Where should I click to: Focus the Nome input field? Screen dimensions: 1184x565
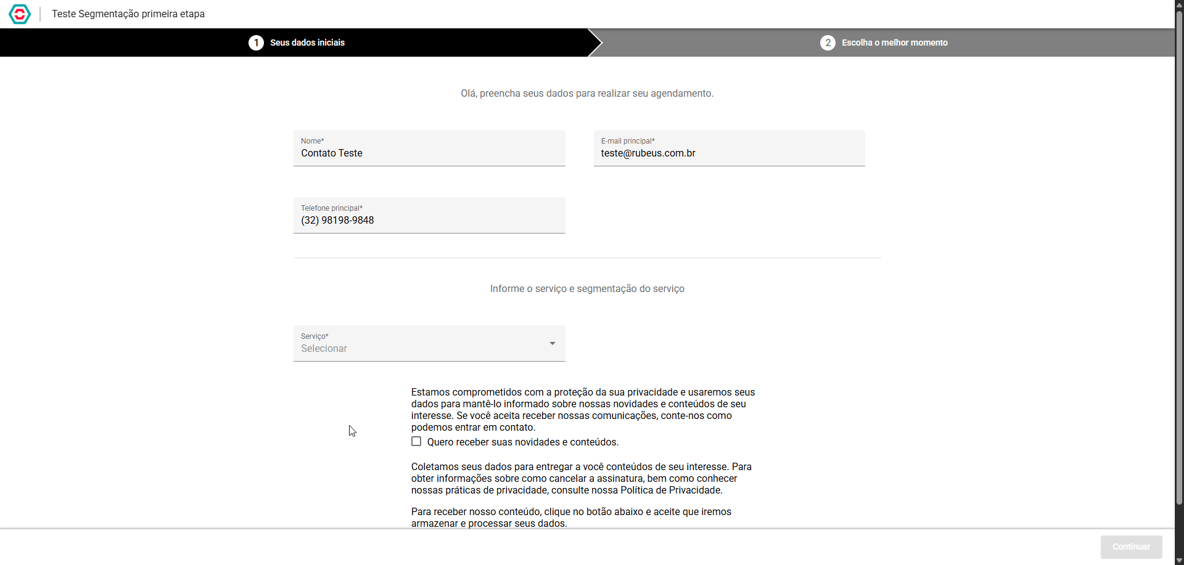429,148
